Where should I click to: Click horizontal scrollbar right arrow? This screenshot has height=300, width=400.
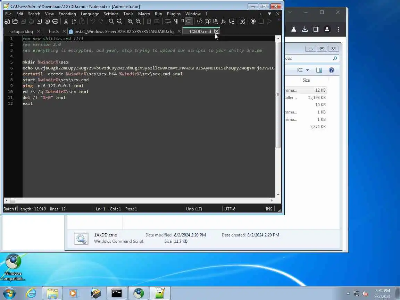click(272, 200)
